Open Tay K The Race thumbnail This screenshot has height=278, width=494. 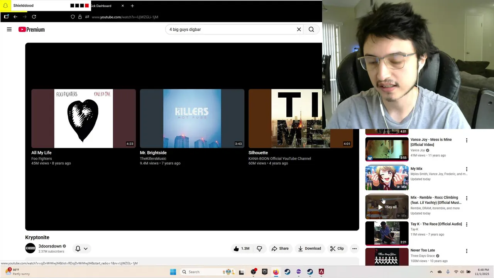pyautogui.click(x=387, y=233)
